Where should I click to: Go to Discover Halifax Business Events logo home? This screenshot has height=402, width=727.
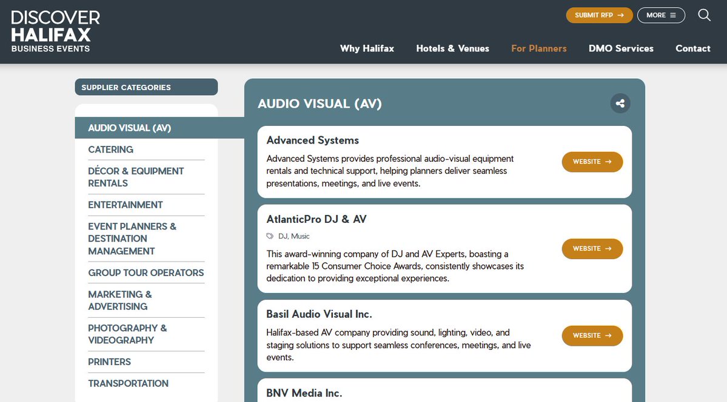point(56,31)
